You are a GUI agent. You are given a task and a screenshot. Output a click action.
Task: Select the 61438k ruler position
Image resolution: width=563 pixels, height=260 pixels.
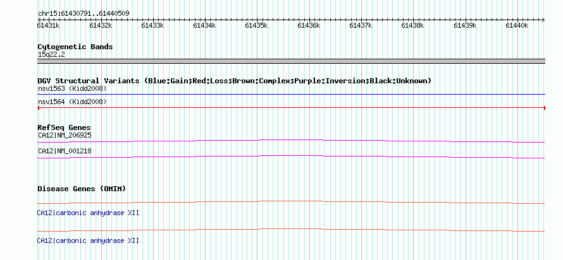pos(412,25)
